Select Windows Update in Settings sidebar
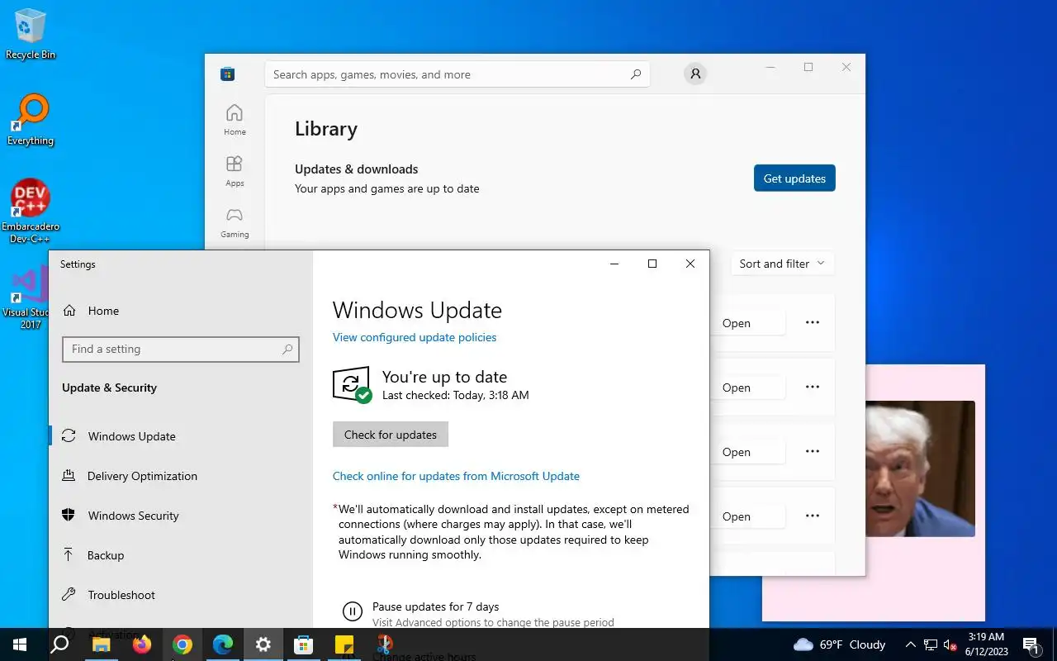Viewport: 1057px width, 661px height. click(180, 436)
